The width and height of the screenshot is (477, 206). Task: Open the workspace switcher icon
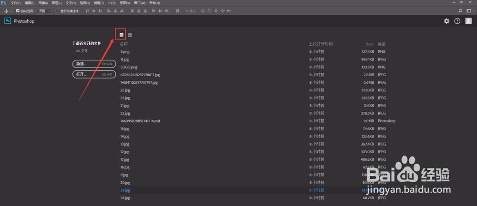pos(469,11)
